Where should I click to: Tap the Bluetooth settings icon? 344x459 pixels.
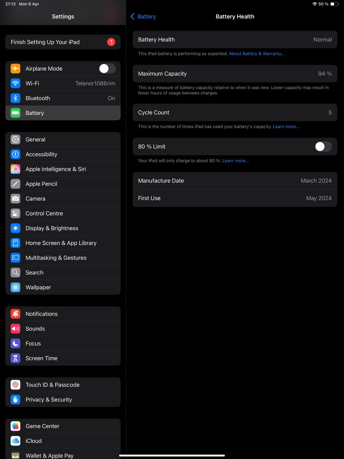point(15,98)
